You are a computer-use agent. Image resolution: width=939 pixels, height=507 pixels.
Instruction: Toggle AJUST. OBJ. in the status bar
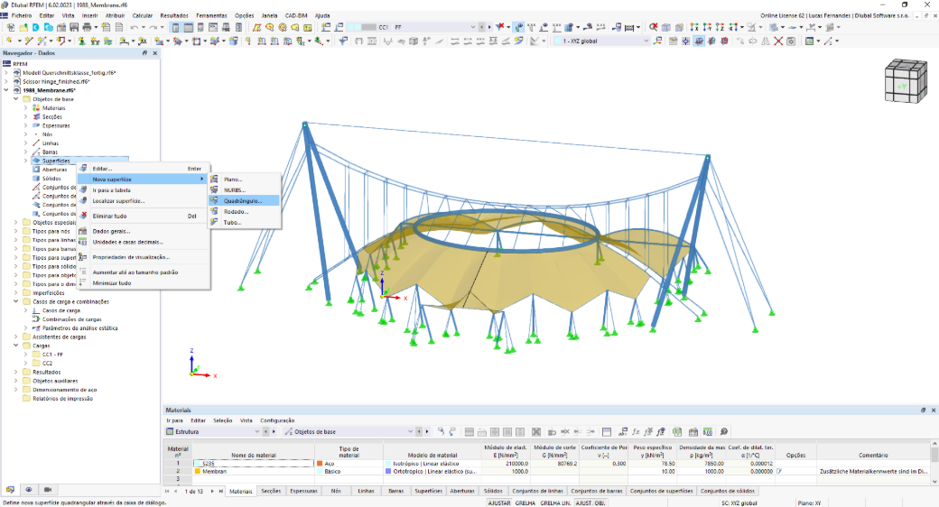pos(590,502)
